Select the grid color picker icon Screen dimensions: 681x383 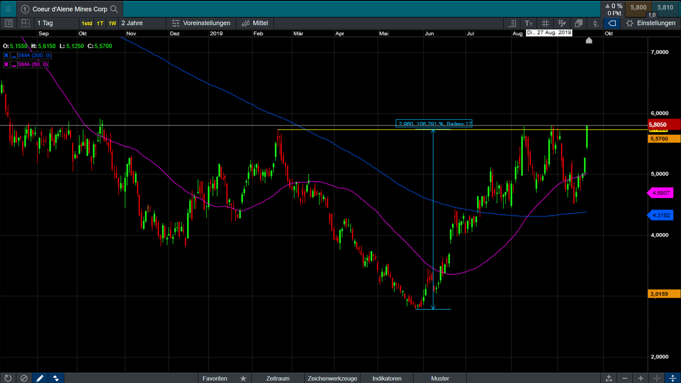(562, 23)
